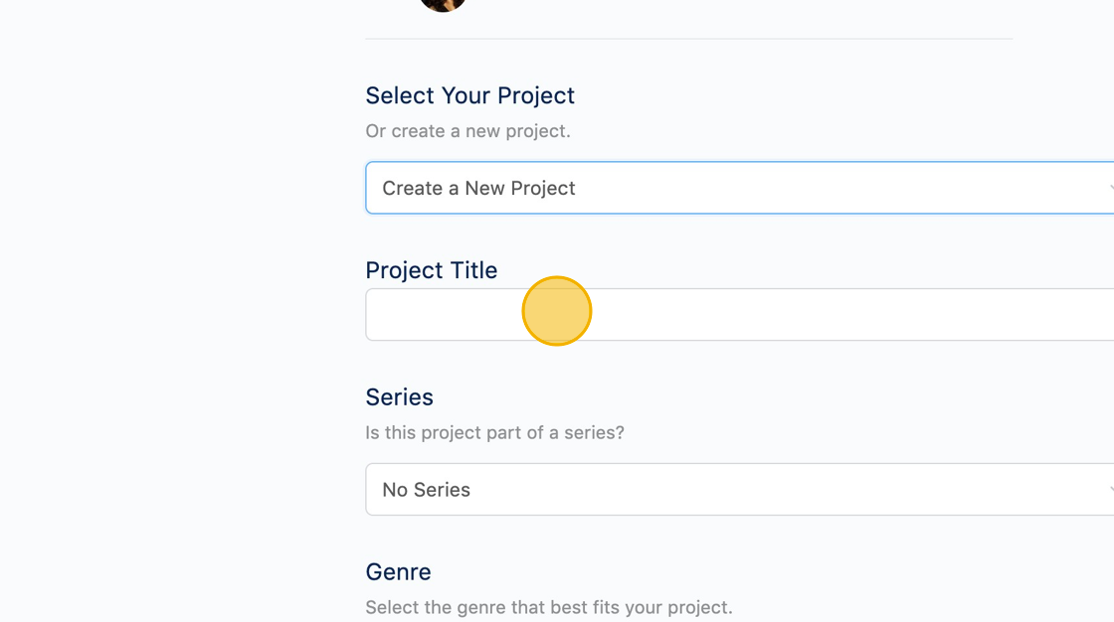Click the 'Genre' section heading

click(398, 572)
